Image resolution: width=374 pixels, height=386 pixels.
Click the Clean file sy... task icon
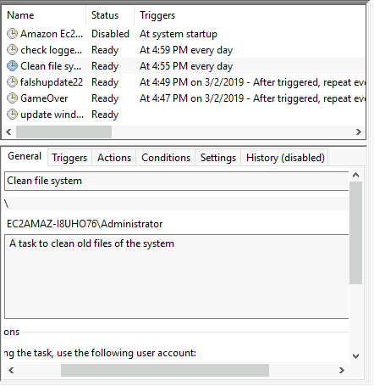[x=12, y=66]
